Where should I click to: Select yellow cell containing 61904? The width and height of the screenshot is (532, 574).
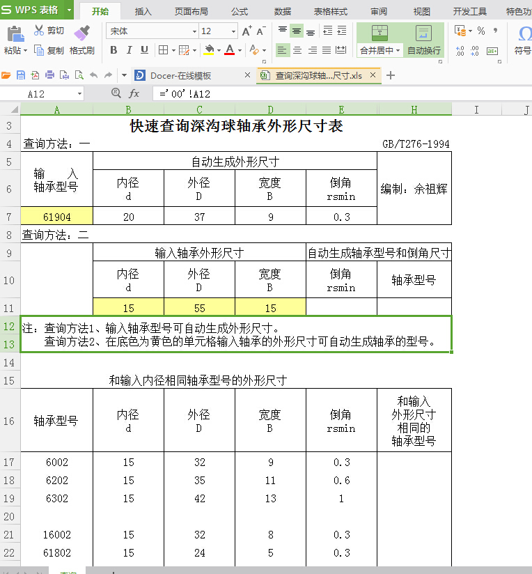point(56,217)
